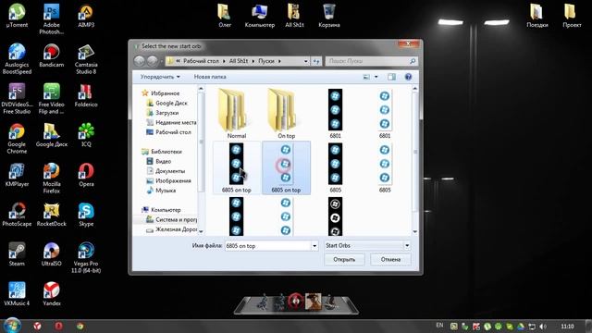
Task: Open the Корзина recycle bin icon
Action: [329, 16]
